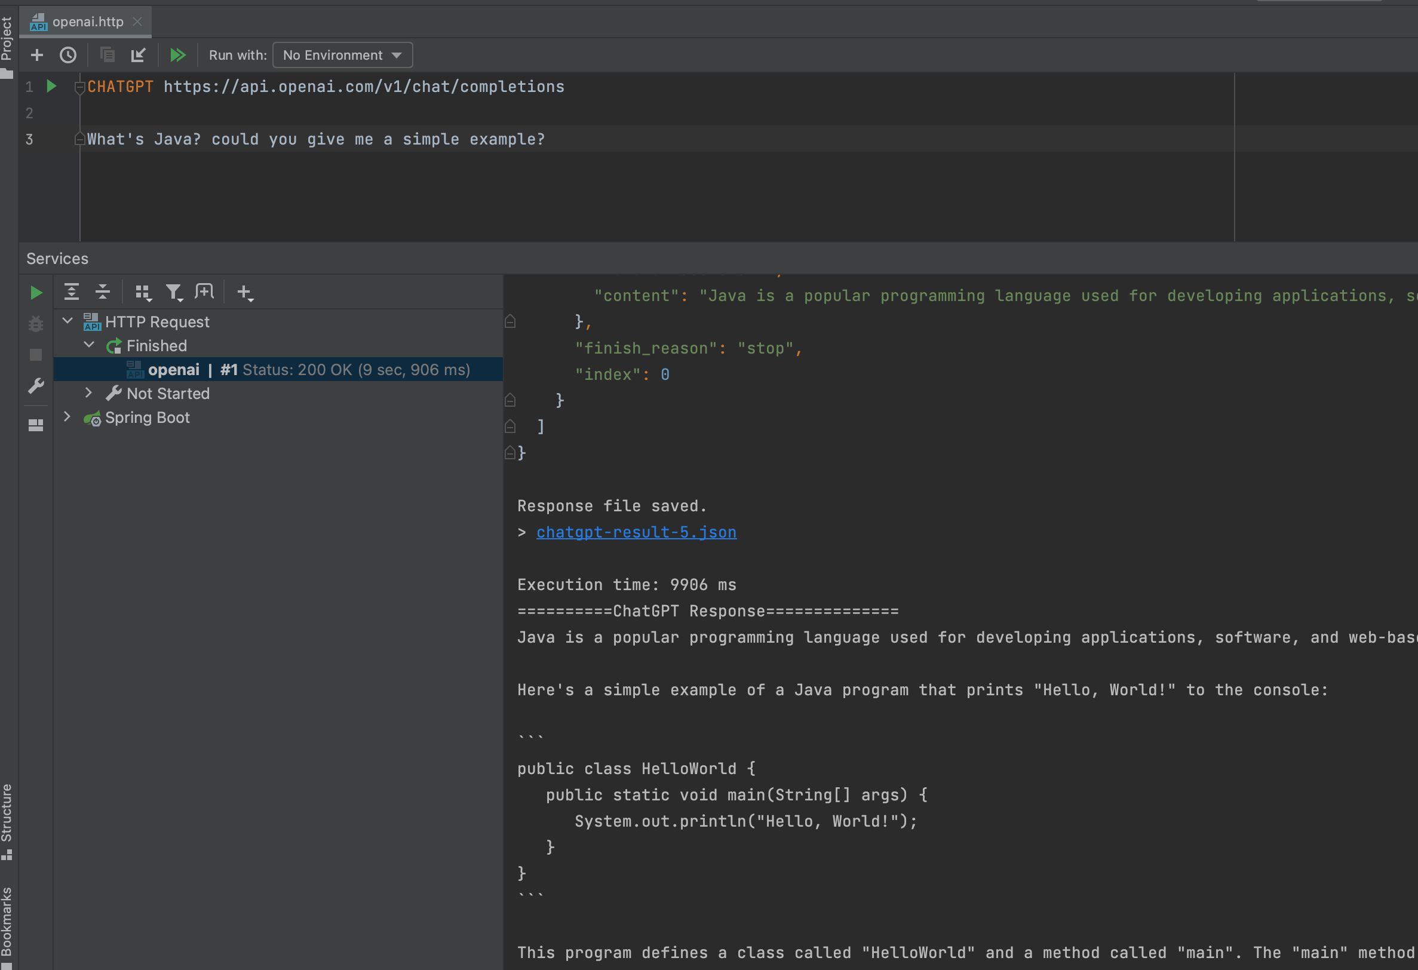Open Services filter funnel icon
The height and width of the screenshot is (970, 1418).
pyautogui.click(x=174, y=293)
